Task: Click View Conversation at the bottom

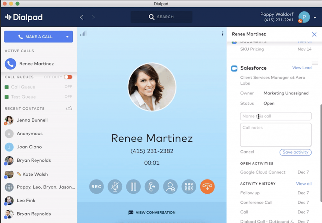Action: coord(152,213)
